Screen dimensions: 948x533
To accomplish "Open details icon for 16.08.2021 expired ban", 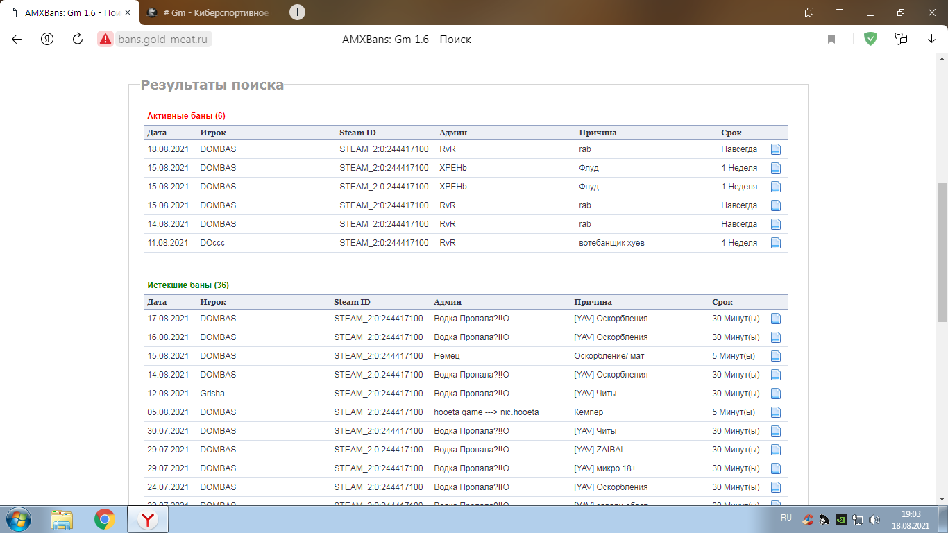I will point(776,337).
